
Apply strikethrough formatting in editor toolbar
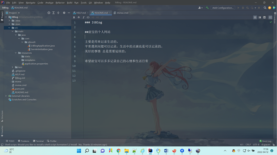click(x=79, y=17)
